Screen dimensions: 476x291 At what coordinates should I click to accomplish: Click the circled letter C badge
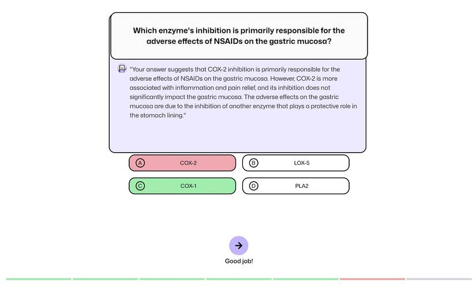pos(140,186)
